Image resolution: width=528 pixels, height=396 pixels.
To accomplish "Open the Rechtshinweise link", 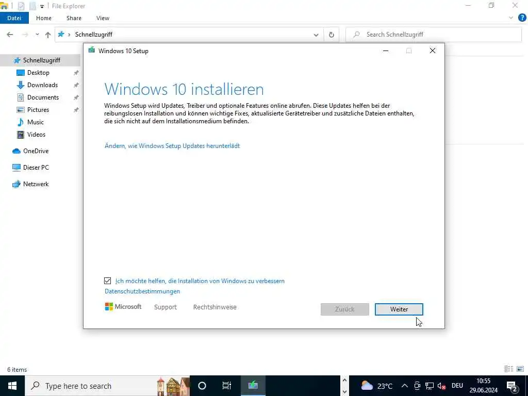I will (x=215, y=307).
